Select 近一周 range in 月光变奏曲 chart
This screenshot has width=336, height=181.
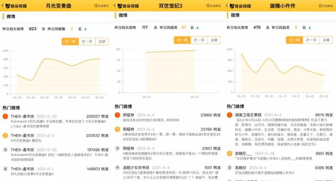click(70, 42)
